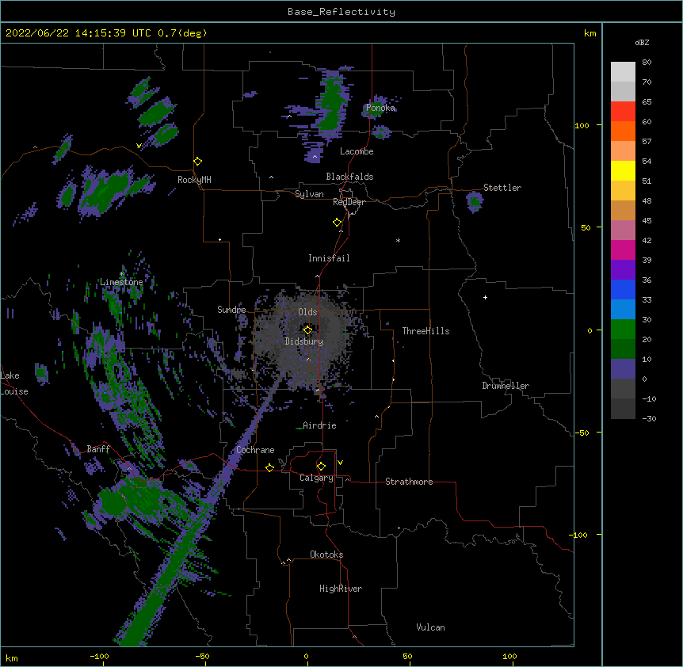
Task: Select the dark blue 33-36 dBZ legend swatch
Action: click(623, 289)
